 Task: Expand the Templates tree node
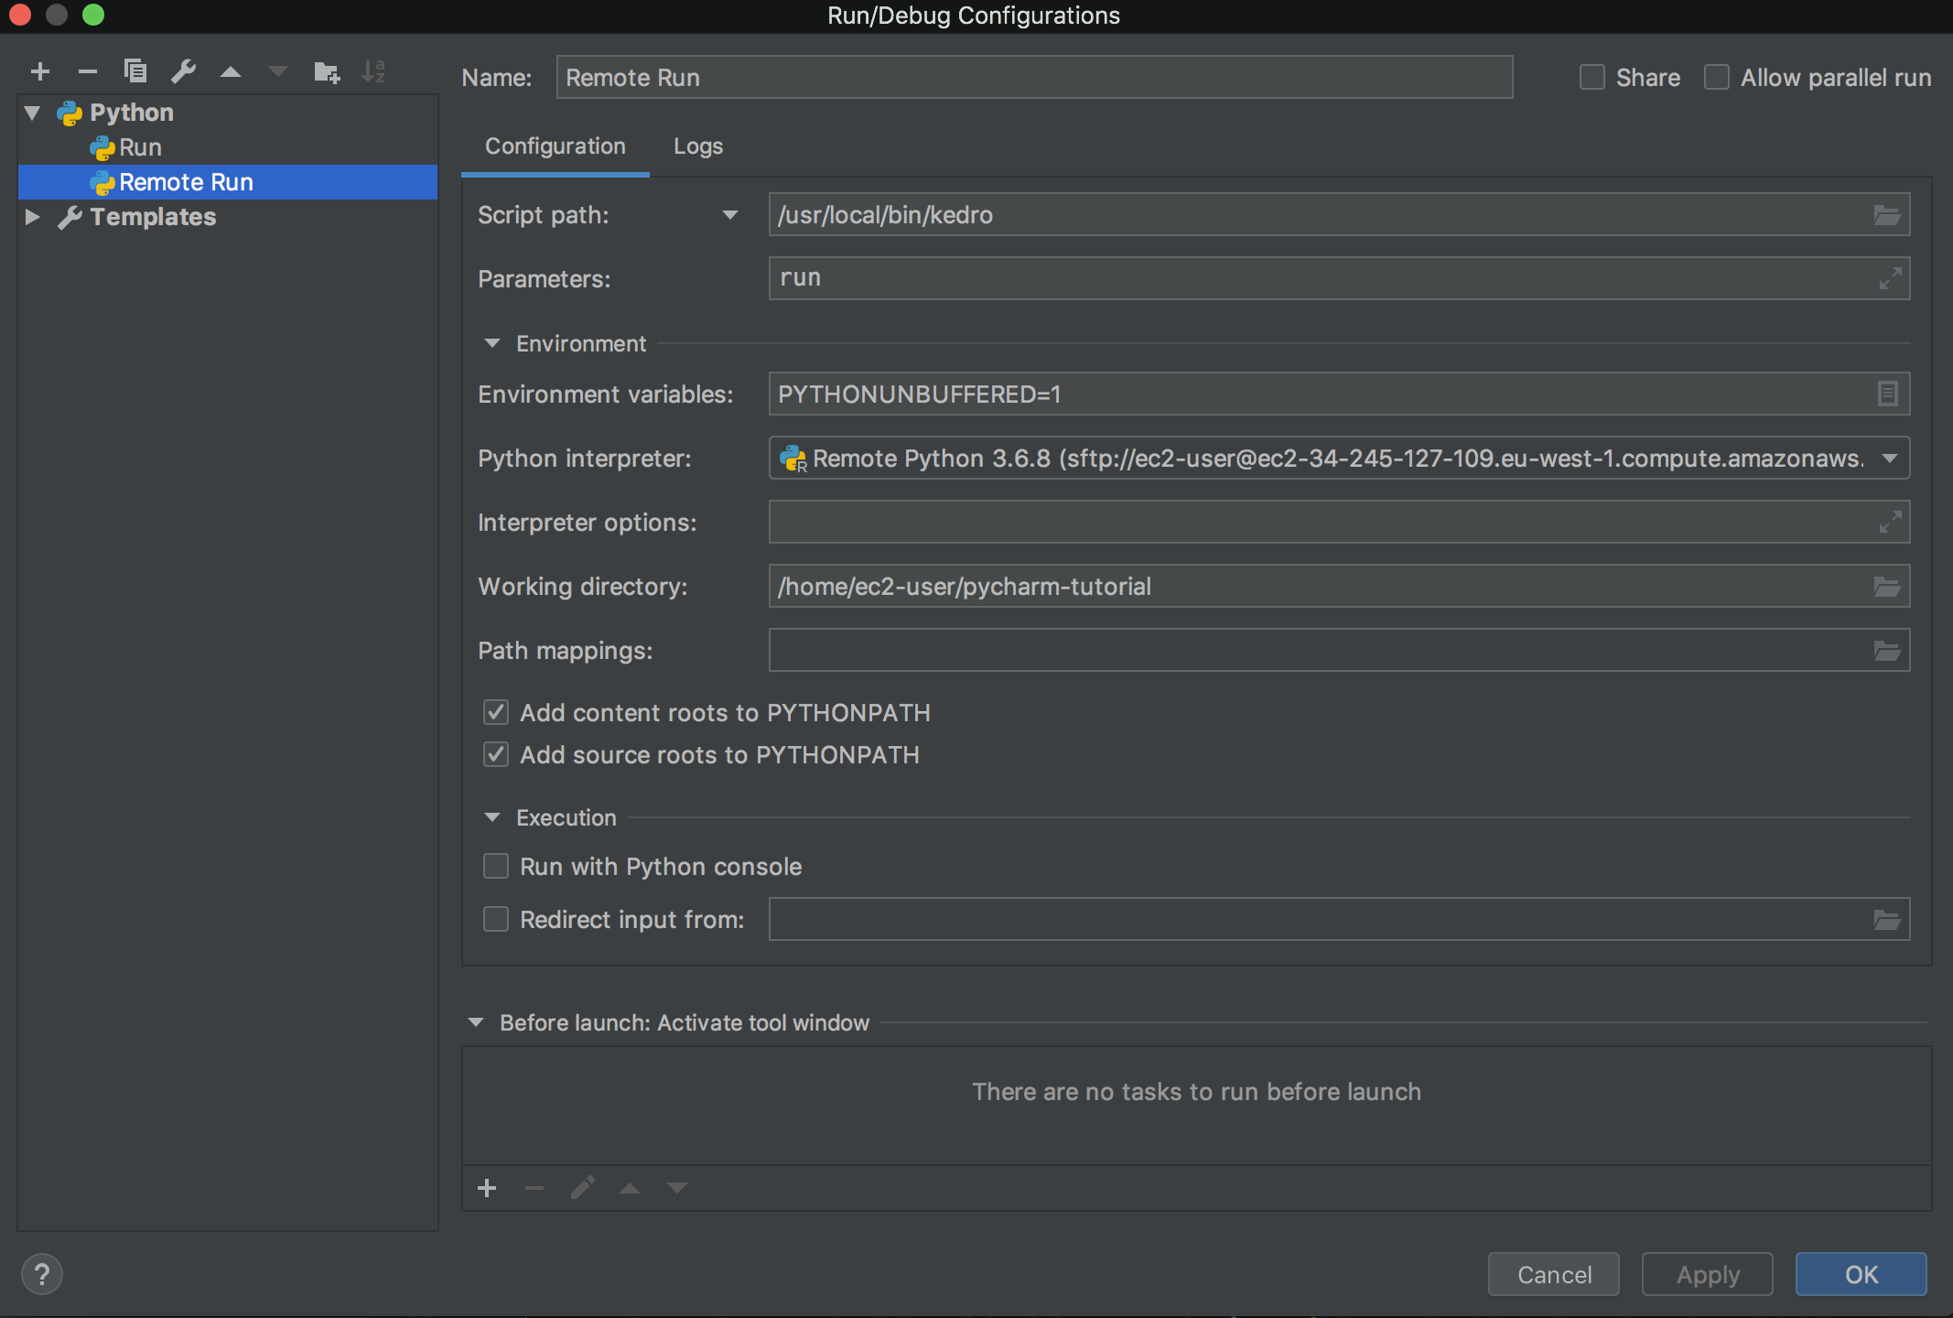pyautogui.click(x=33, y=217)
